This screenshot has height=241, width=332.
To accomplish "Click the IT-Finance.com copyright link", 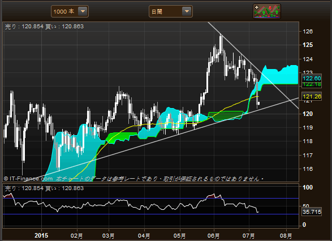I will [x=28, y=179].
